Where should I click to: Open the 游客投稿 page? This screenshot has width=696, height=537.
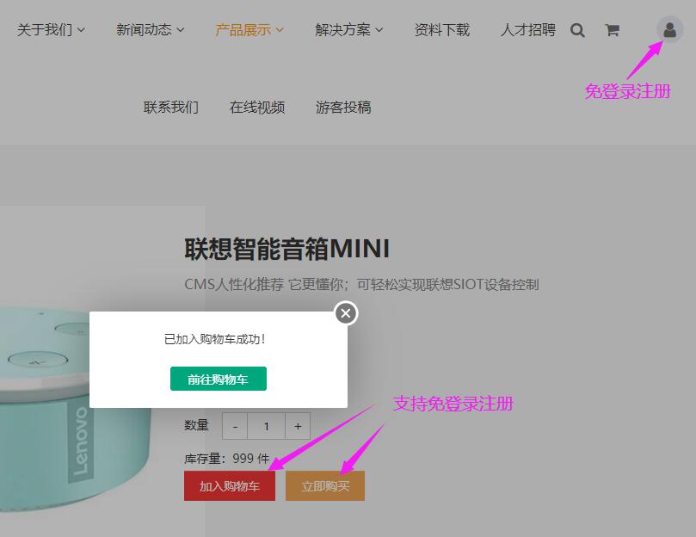343,107
